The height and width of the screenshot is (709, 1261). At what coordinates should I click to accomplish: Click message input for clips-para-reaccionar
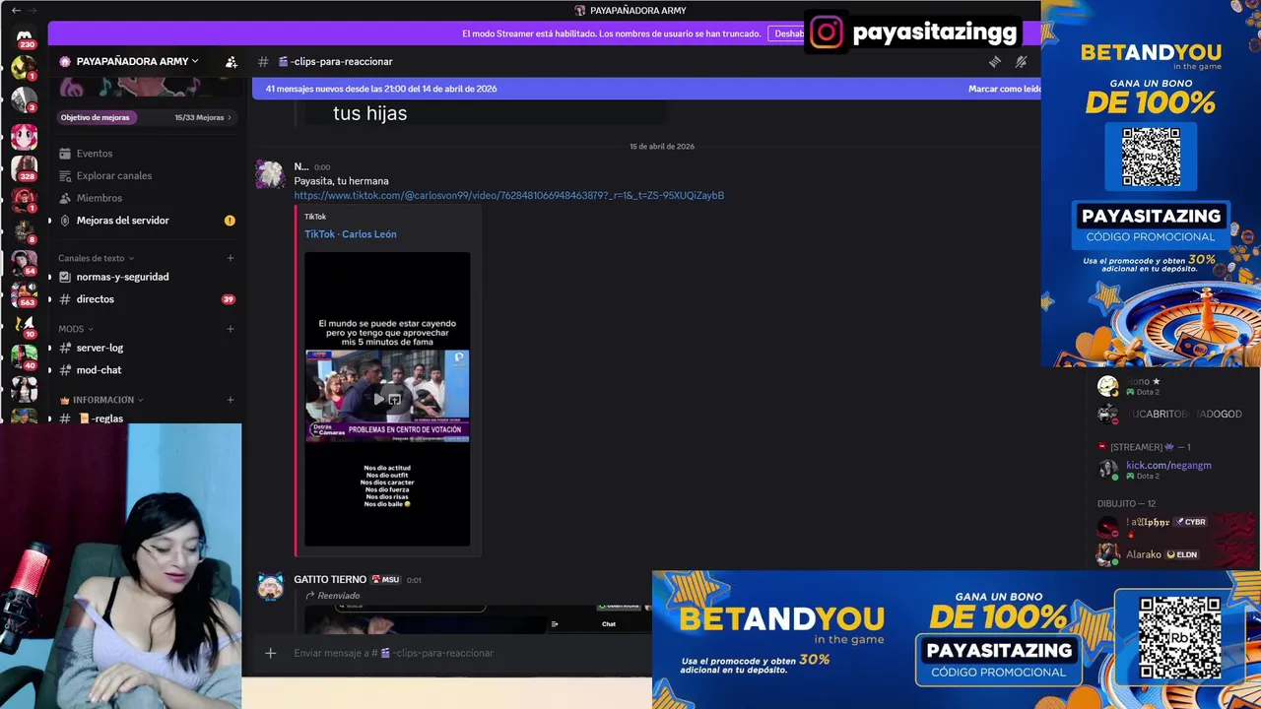[453, 653]
